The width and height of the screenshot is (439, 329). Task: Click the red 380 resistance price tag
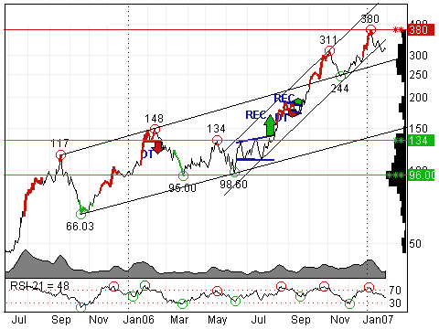(421, 30)
